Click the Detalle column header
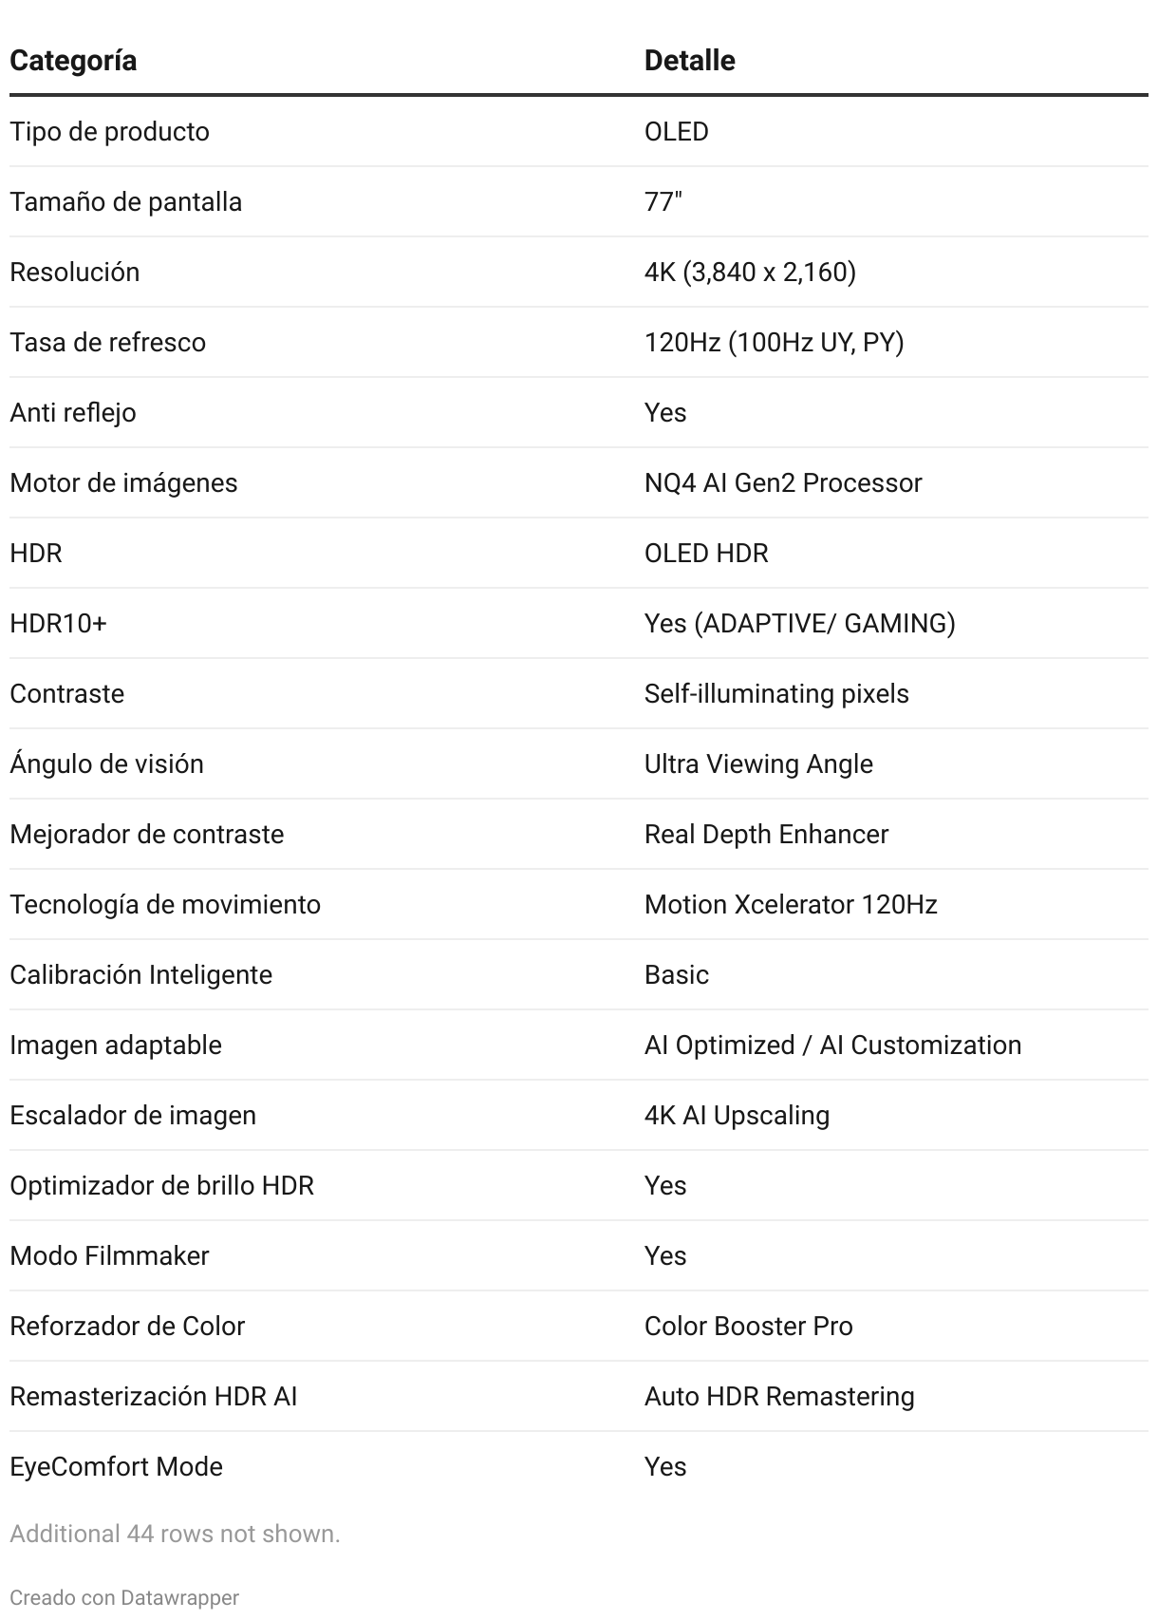Viewport: 1158px width, 1620px height. click(x=689, y=61)
